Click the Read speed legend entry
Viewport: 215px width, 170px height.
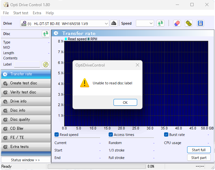coord(76,39)
